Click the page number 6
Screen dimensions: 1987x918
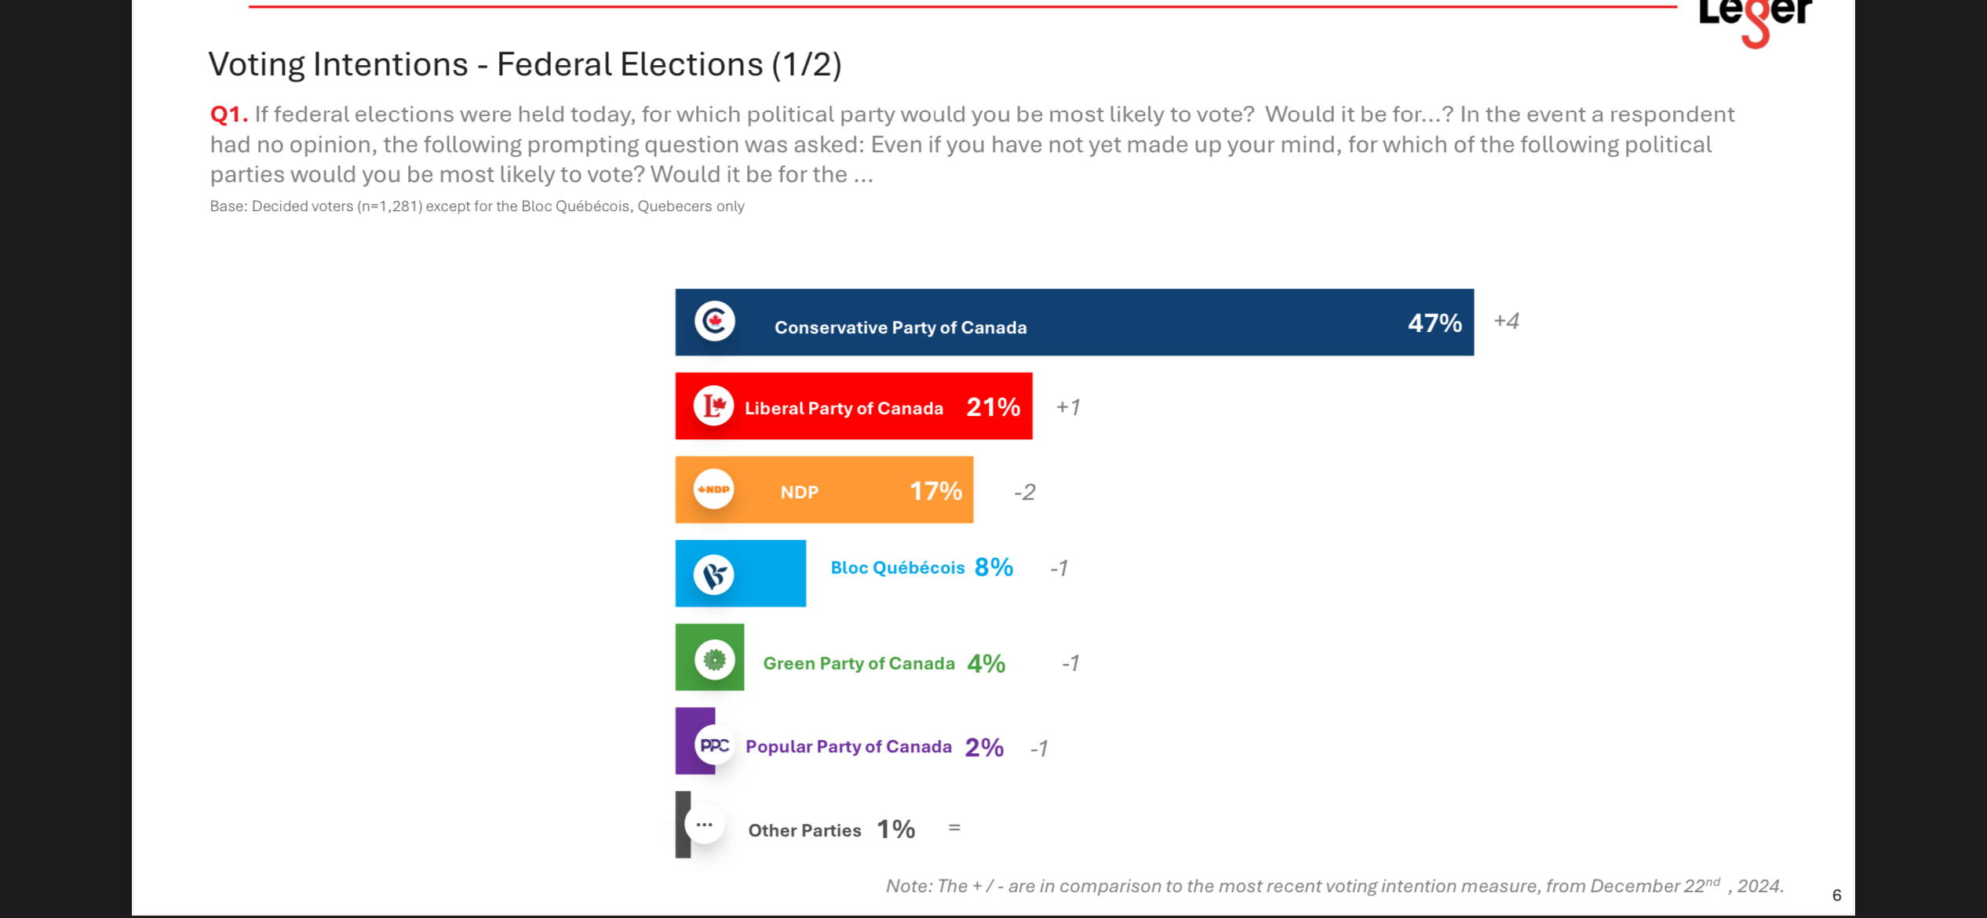(1836, 895)
